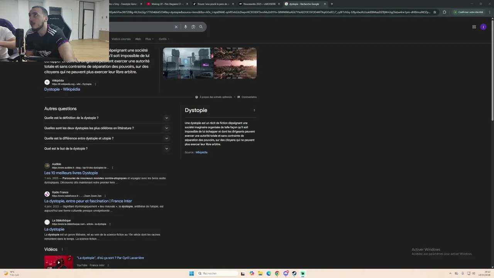This screenshot has width=494, height=278.
Task: Close the dystopie Recherche Google tab
Action: click(325, 4)
